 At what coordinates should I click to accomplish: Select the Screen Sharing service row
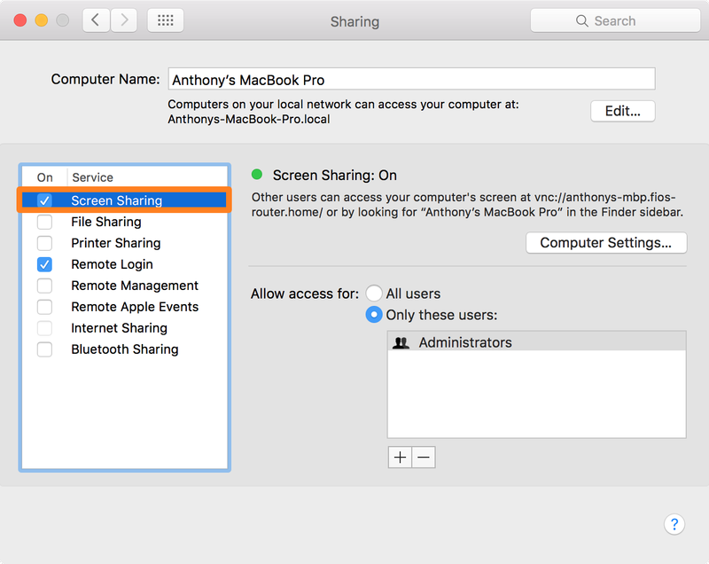pos(124,200)
